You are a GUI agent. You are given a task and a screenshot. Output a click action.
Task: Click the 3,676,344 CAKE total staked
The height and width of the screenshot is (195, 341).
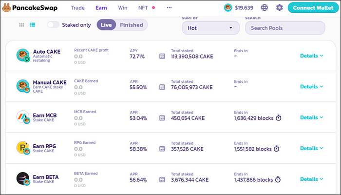190,180
